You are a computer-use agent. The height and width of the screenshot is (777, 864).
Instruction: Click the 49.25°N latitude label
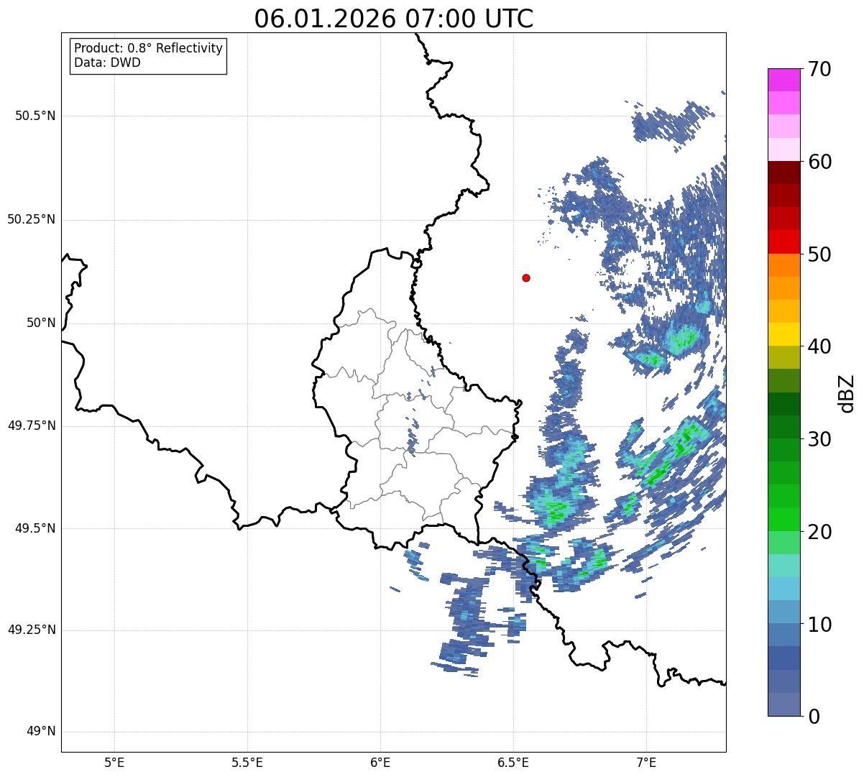tap(31, 630)
